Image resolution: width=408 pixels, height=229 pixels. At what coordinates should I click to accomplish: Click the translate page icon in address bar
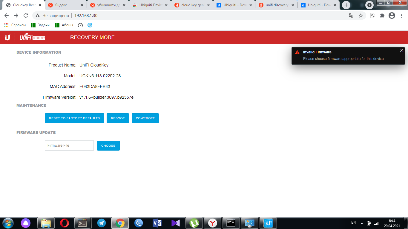coord(351,16)
